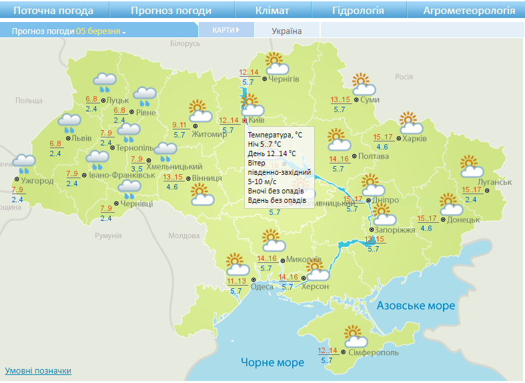525x383 pixels.
Task: Click the sun icon above Одеса
Action: 236,265
